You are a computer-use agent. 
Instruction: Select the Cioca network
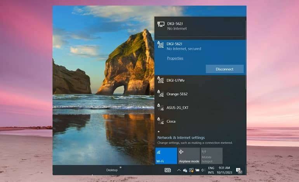(x=200, y=121)
